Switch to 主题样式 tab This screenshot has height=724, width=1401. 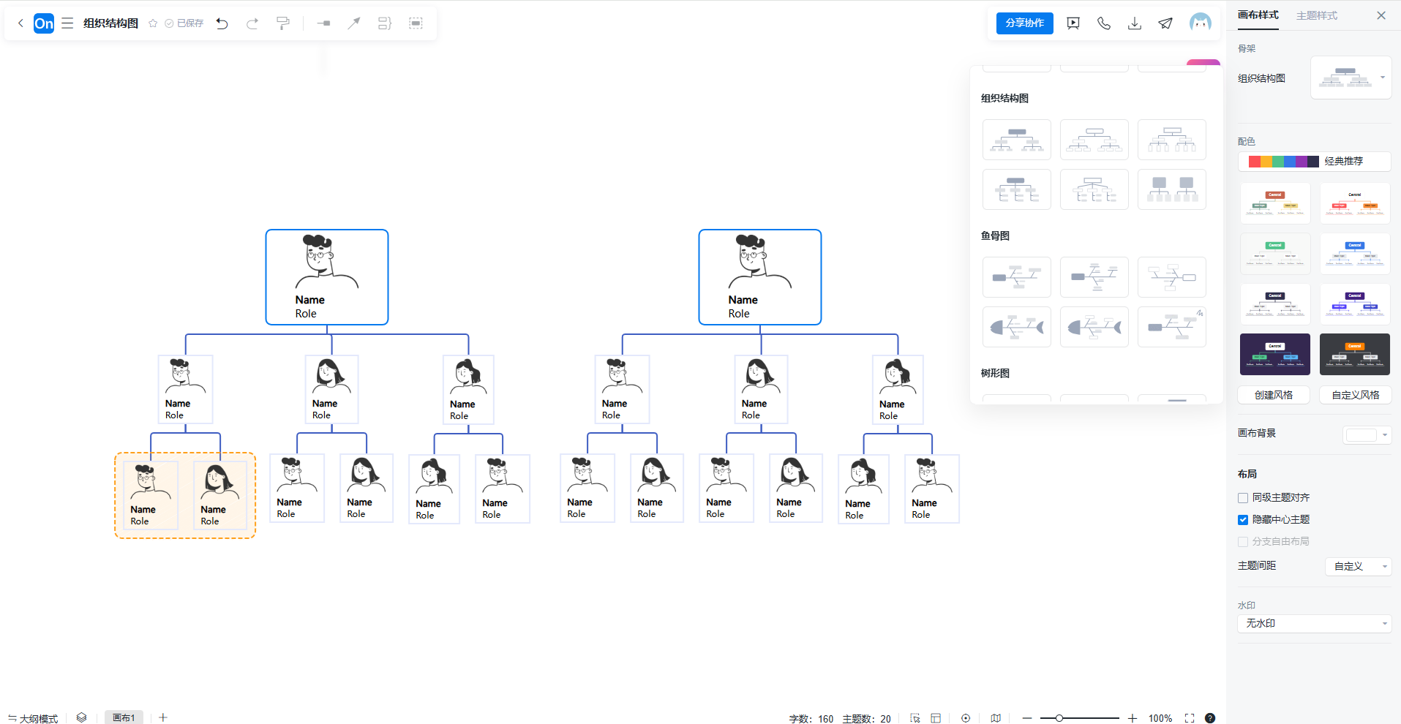(1316, 15)
